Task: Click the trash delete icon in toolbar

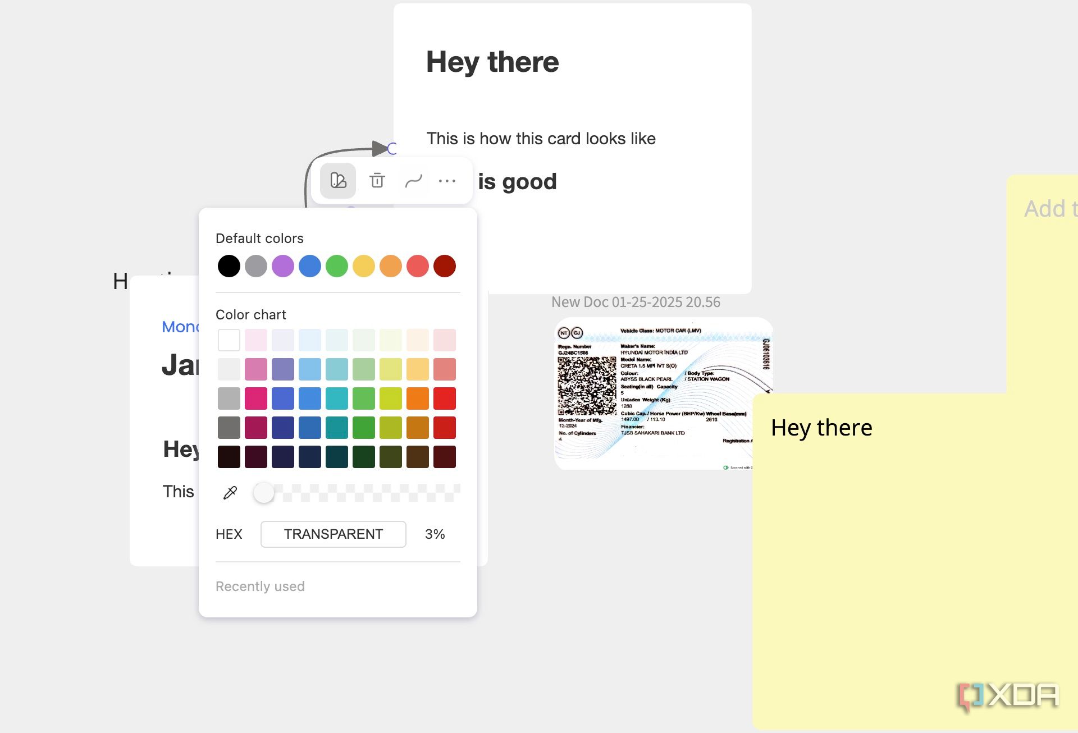Action: pyautogui.click(x=377, y=181)
